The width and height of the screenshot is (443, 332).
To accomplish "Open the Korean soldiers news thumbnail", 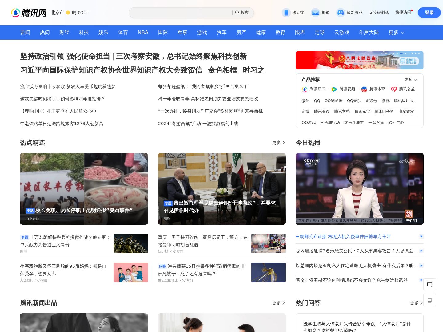I will 131,243.
